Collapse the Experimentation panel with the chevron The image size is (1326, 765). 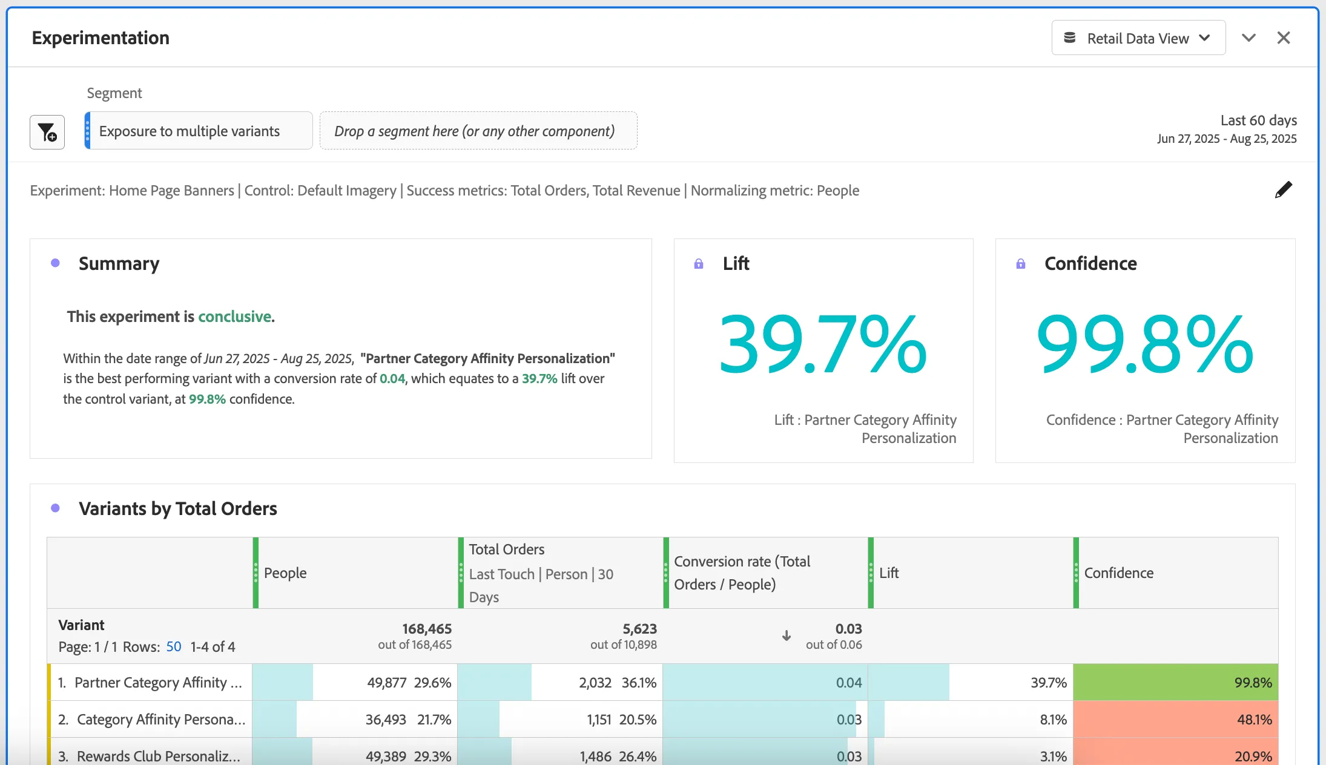point(1248,38)
